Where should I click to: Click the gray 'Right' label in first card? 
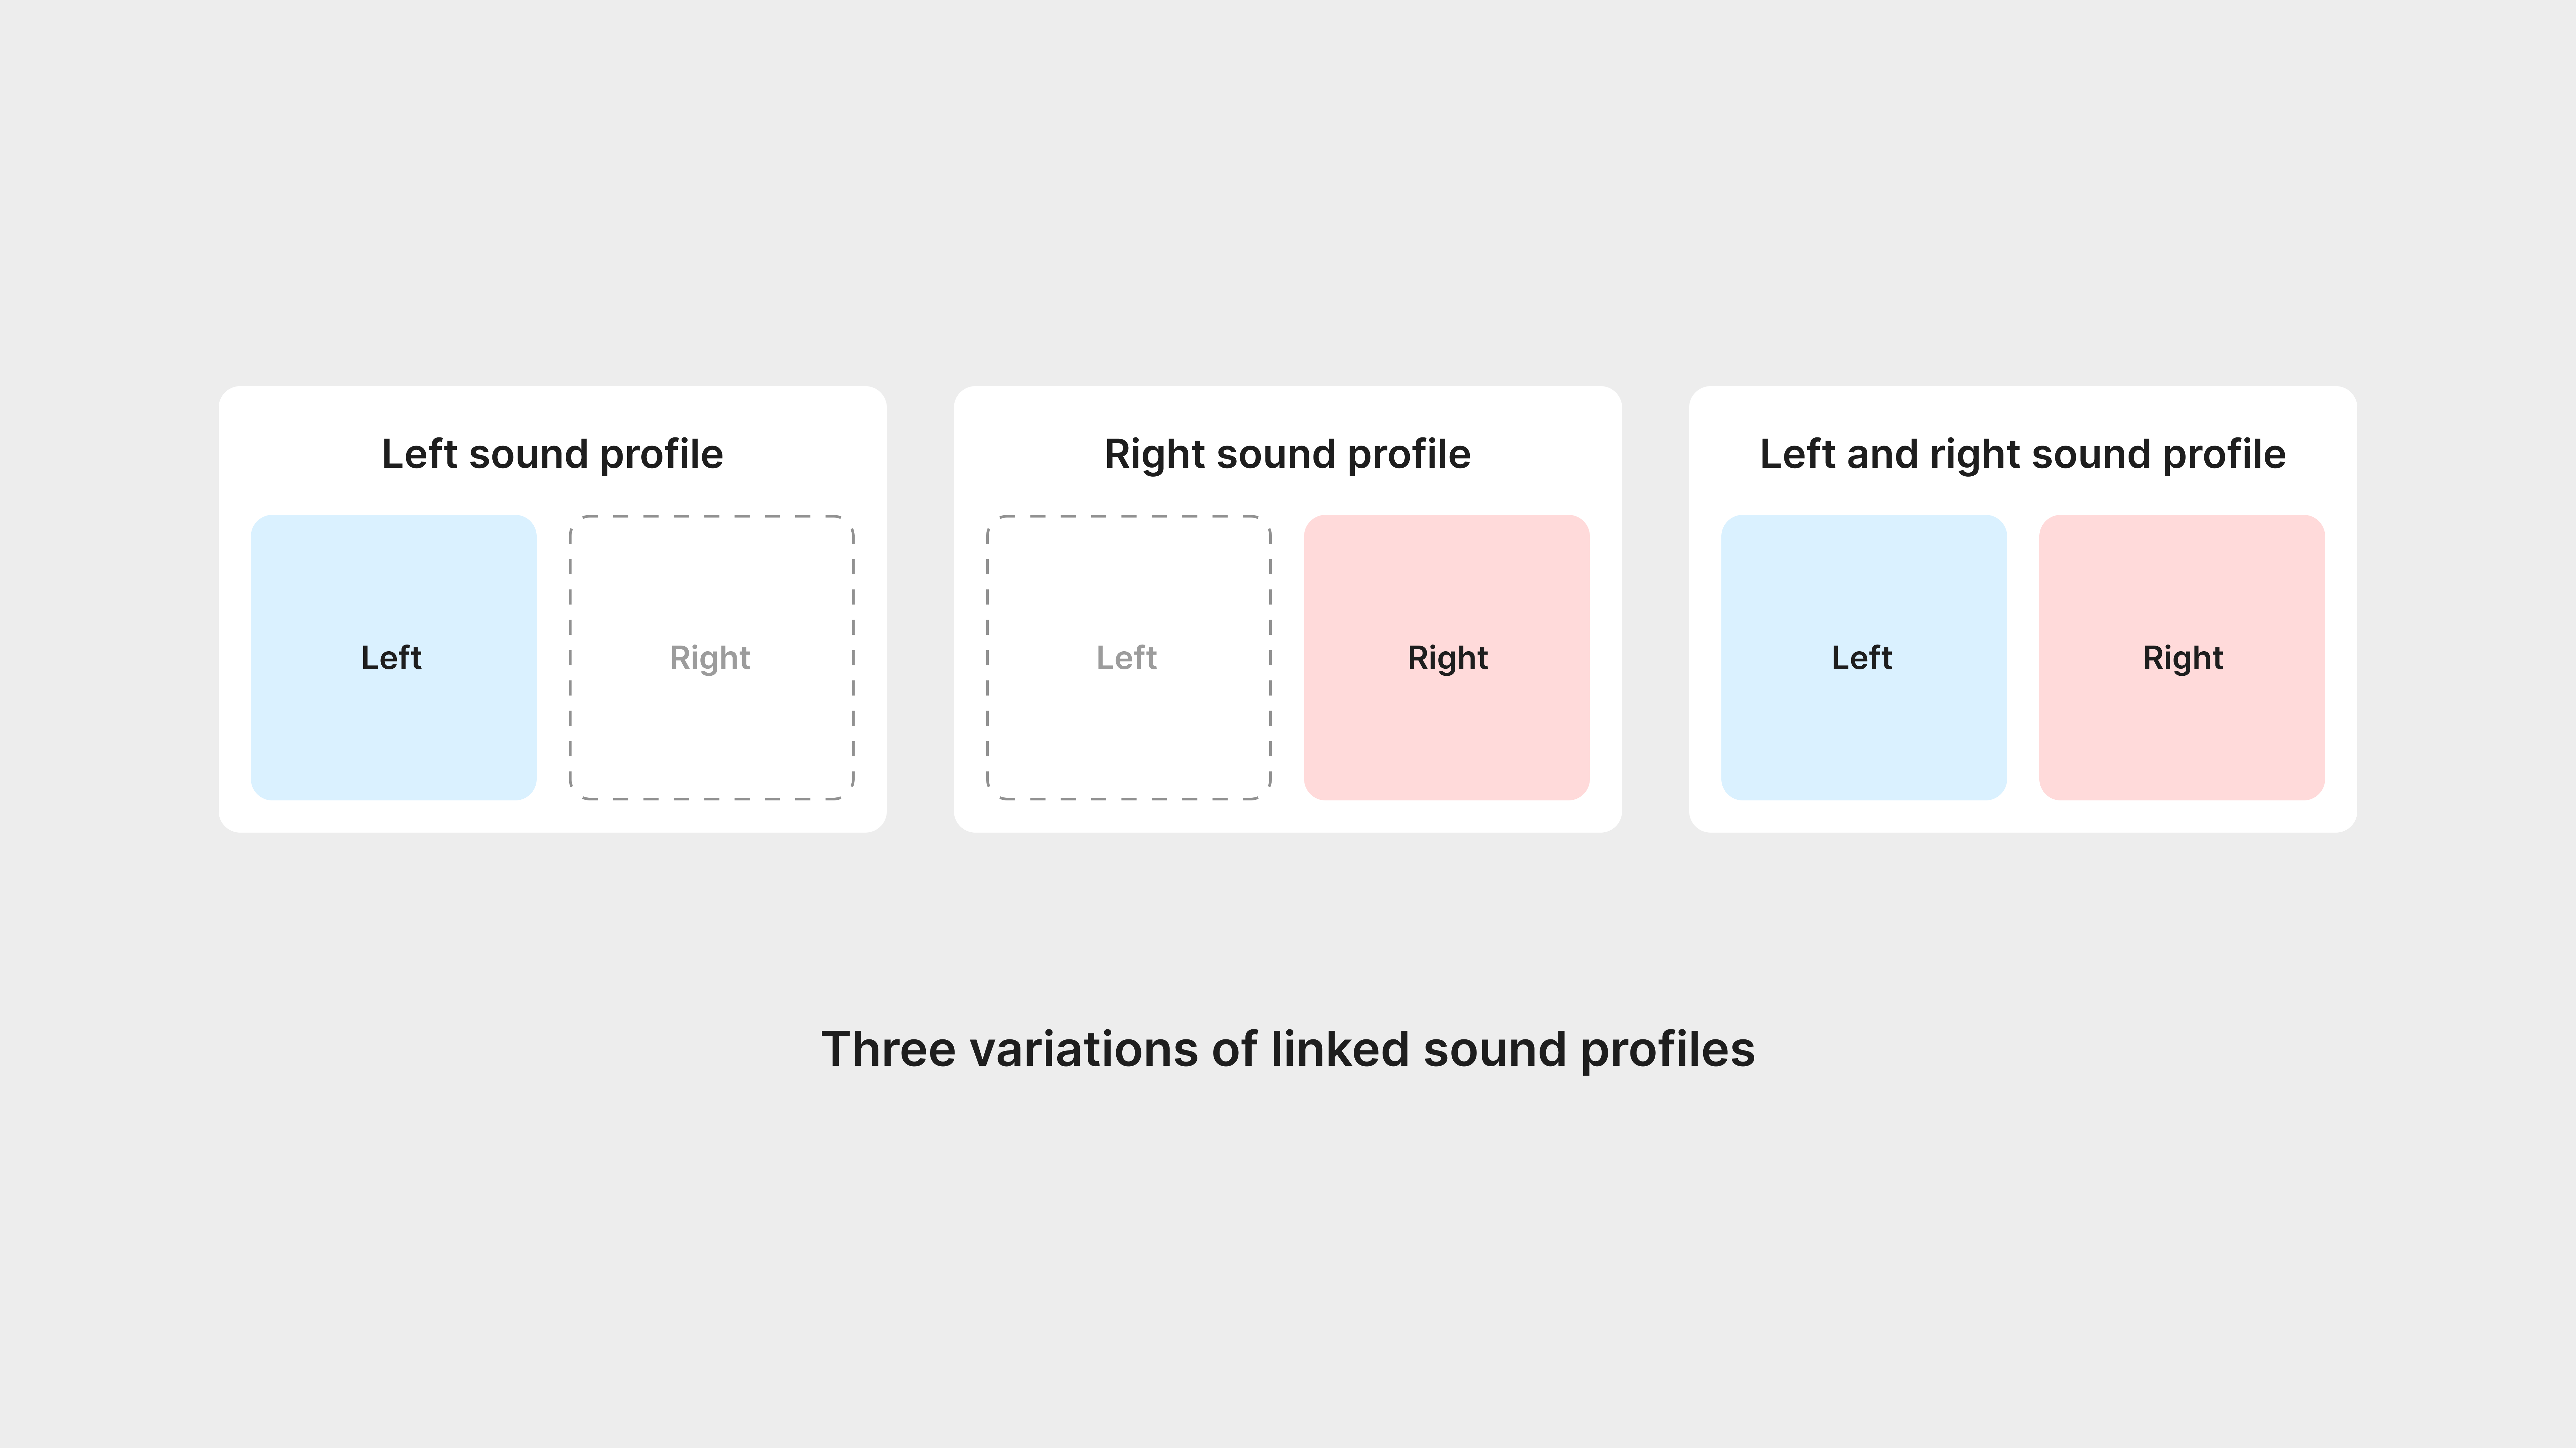pos(710,659)
